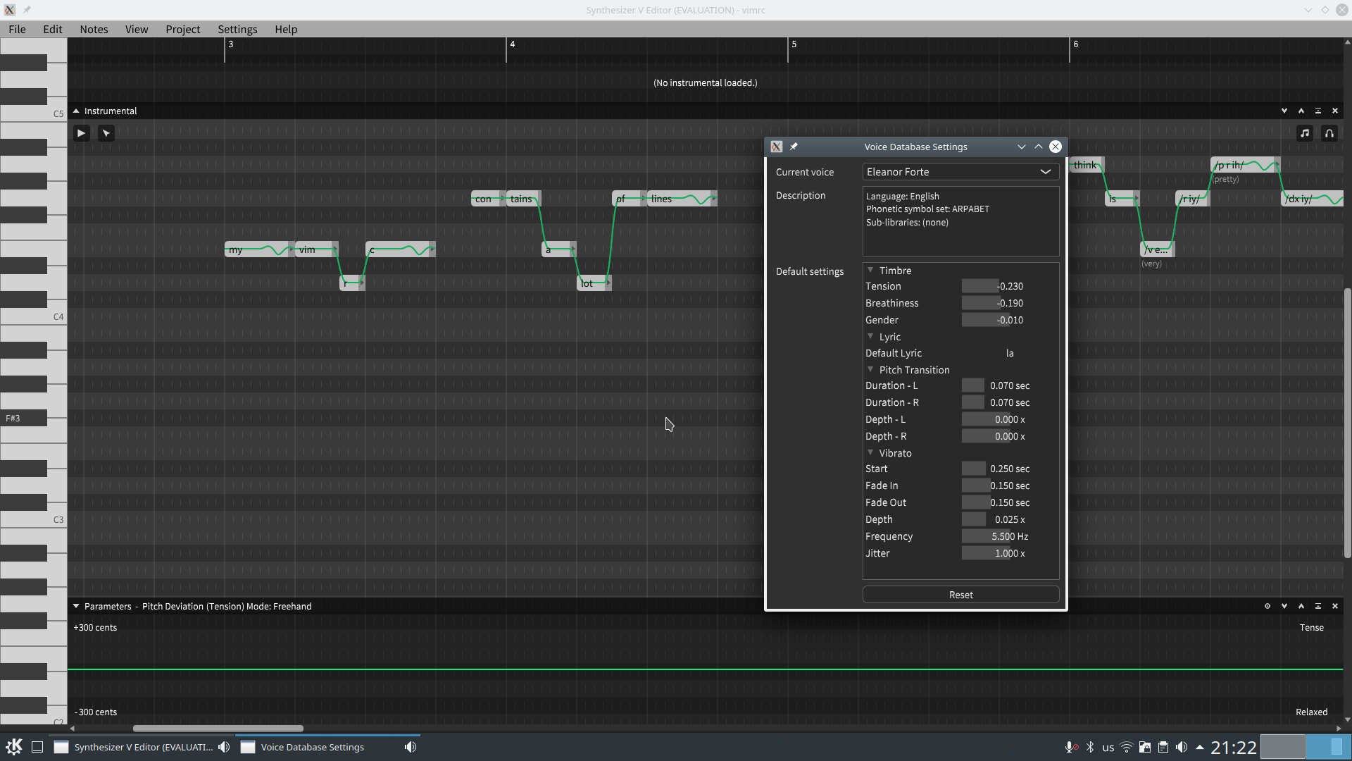Click the Instrumental panel maximize icon
The height and width of the screenshot is (761, 1352).
tap(1318, 111)
